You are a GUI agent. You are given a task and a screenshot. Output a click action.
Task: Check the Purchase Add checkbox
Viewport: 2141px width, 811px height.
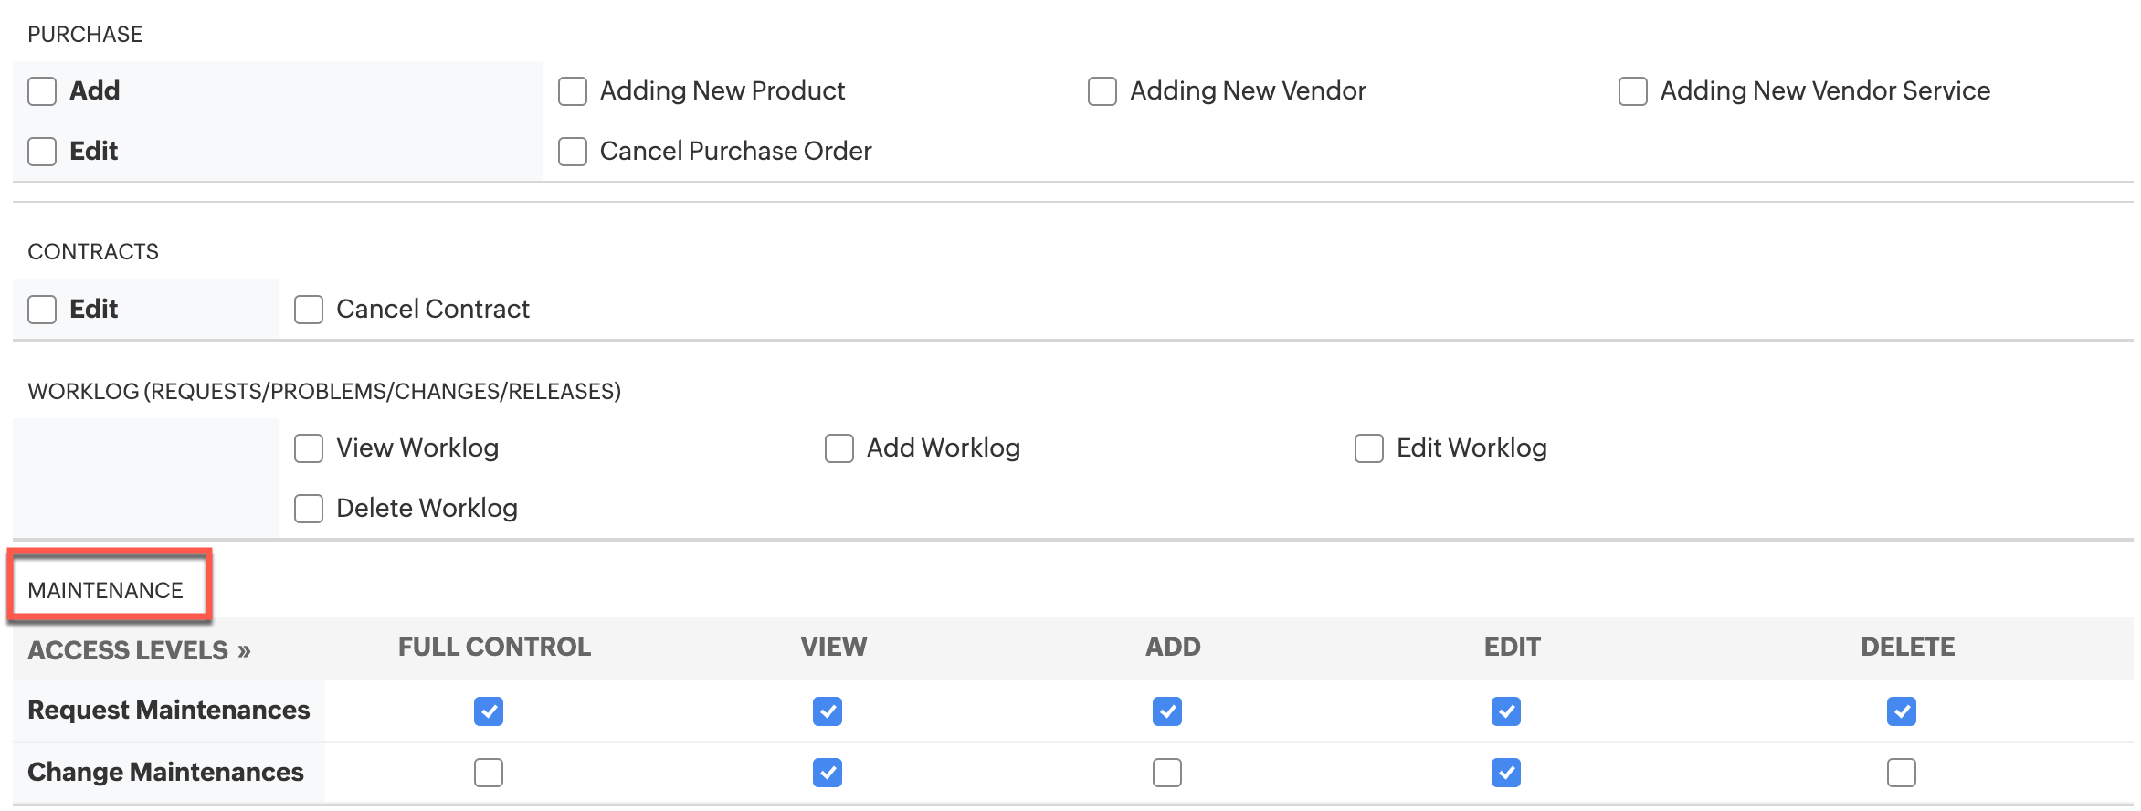point(42,91)
